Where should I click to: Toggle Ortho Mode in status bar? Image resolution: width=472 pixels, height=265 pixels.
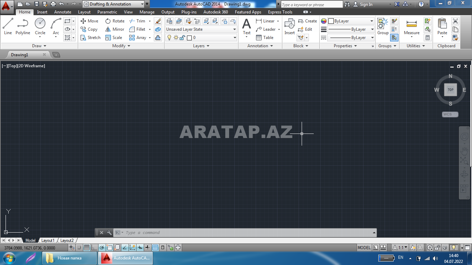coord(94,247)
